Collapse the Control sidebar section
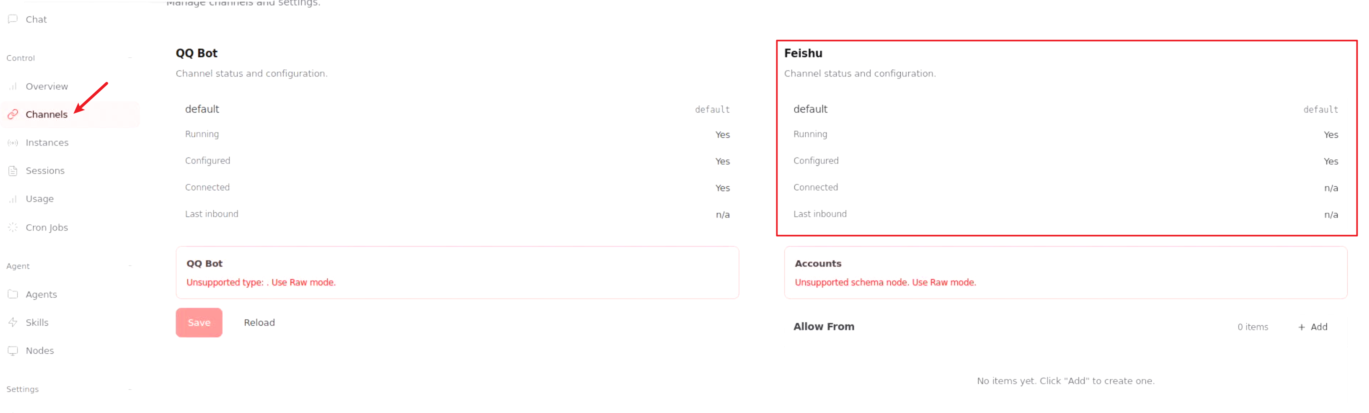 click(130, 58)
